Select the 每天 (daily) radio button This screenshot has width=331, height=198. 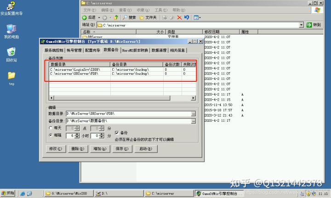[51, 128]
